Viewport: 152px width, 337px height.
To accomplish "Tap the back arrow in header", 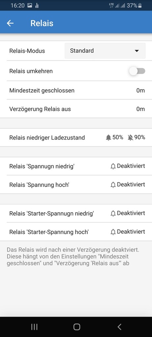I will coord(10,23).
